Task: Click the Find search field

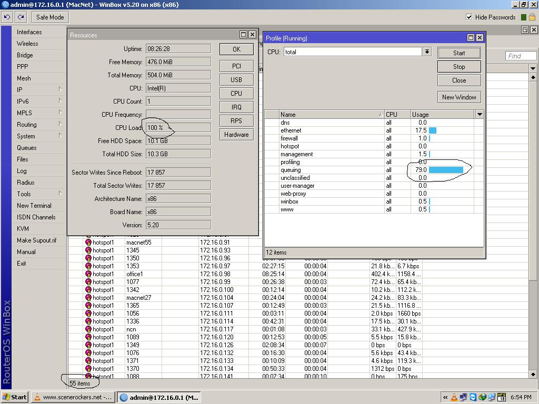Action: (520, 56)
